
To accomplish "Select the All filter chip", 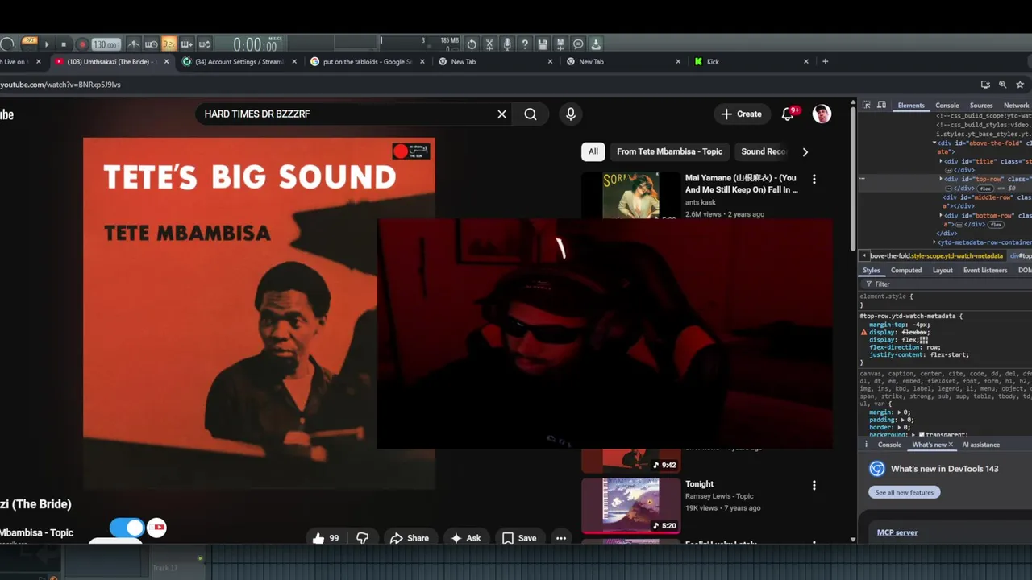I will pos(593,151).
